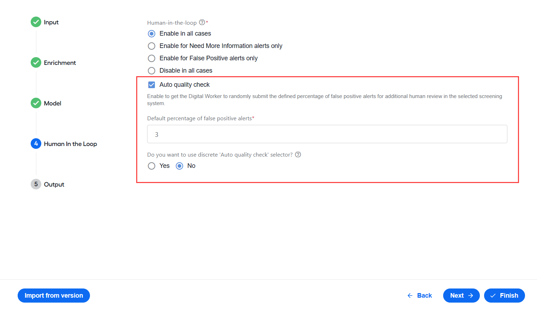
Task: Click the Next button
Action: pos(461,296)
